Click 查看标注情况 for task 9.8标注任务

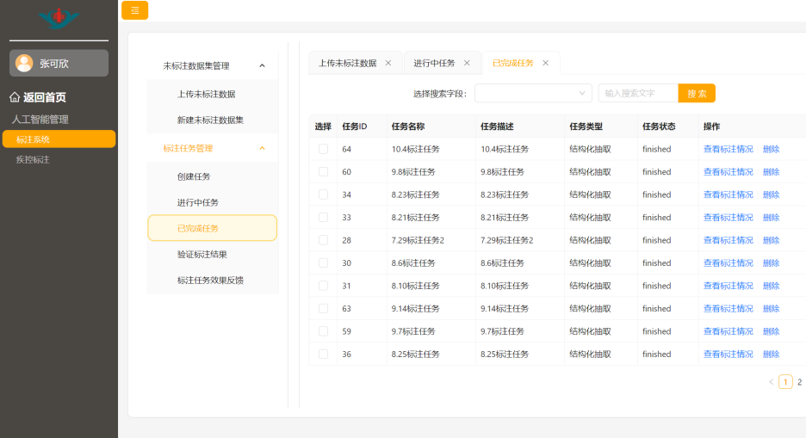(x=728, y=172)
